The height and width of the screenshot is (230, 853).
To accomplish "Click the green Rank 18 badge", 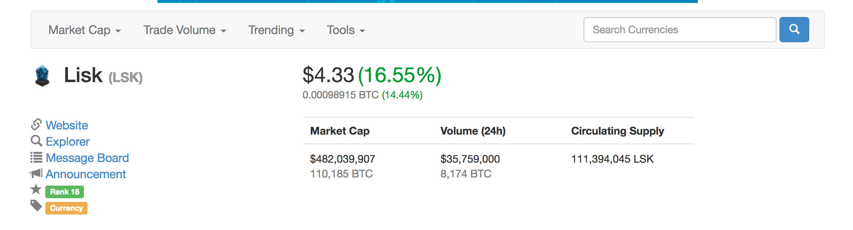I will click(x=65, y=192).
